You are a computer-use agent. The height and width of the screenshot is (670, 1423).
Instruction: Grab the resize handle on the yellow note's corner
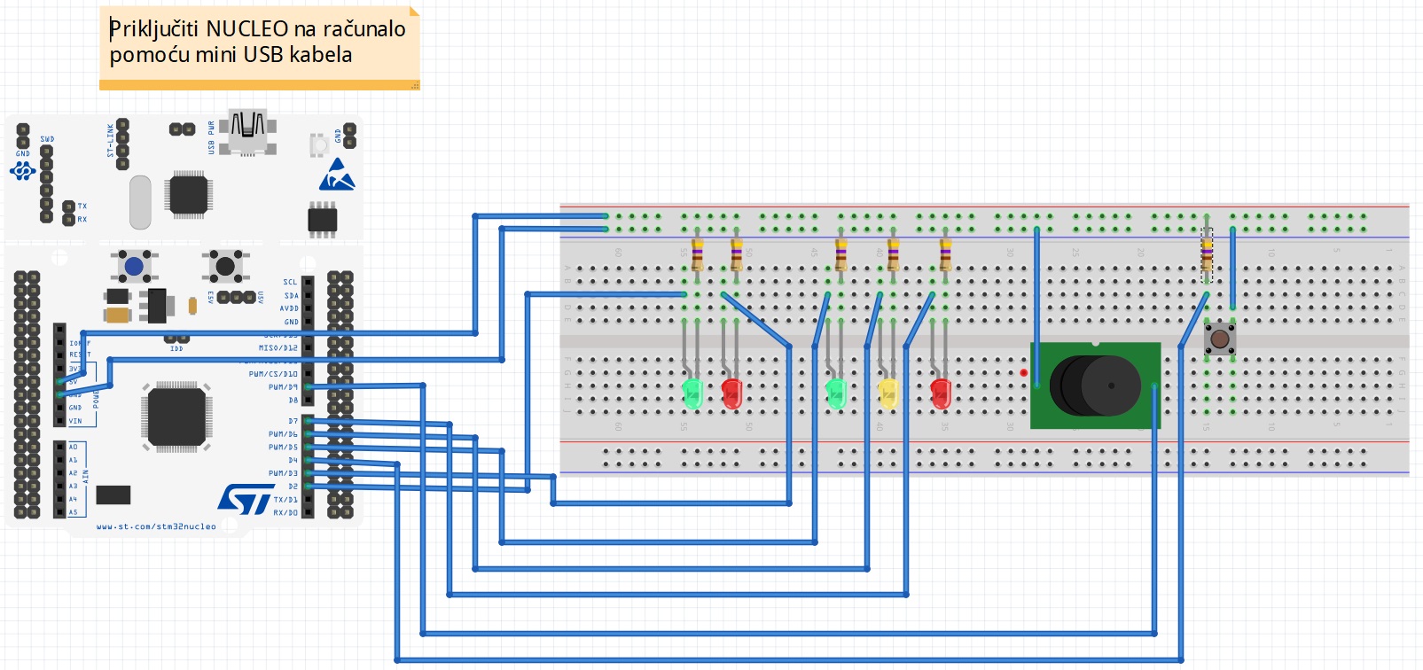[415, 85]
